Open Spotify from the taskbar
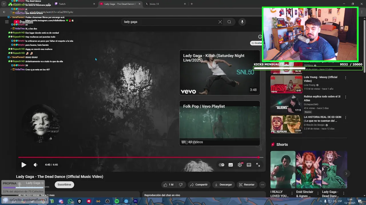 tap(117, 201)
